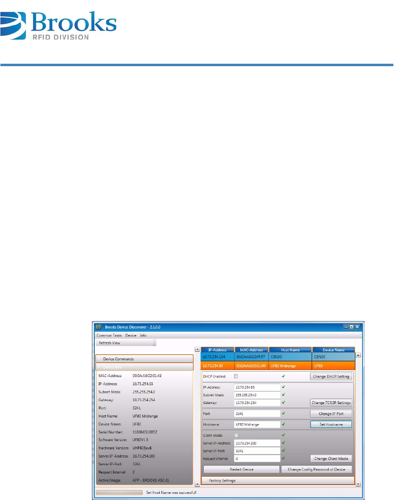
Task: Click right panel scroll-up arrow
Action: click(358, 355)
